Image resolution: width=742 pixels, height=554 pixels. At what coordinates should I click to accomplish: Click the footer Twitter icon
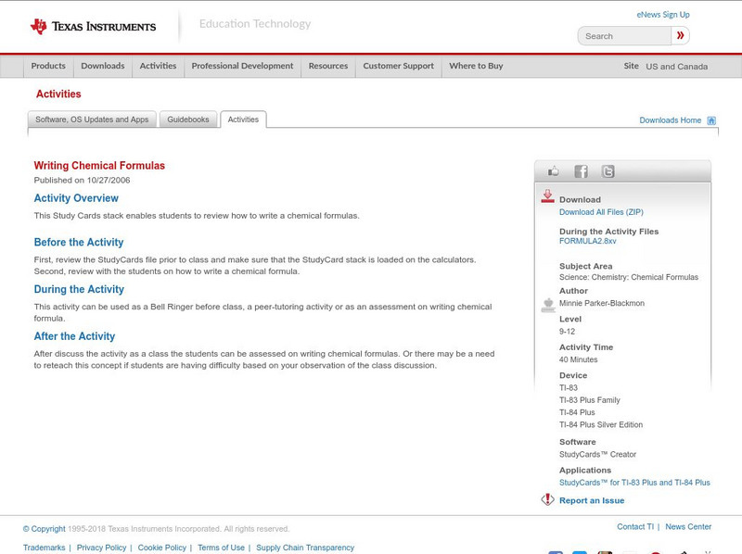[x=579, y=551]
